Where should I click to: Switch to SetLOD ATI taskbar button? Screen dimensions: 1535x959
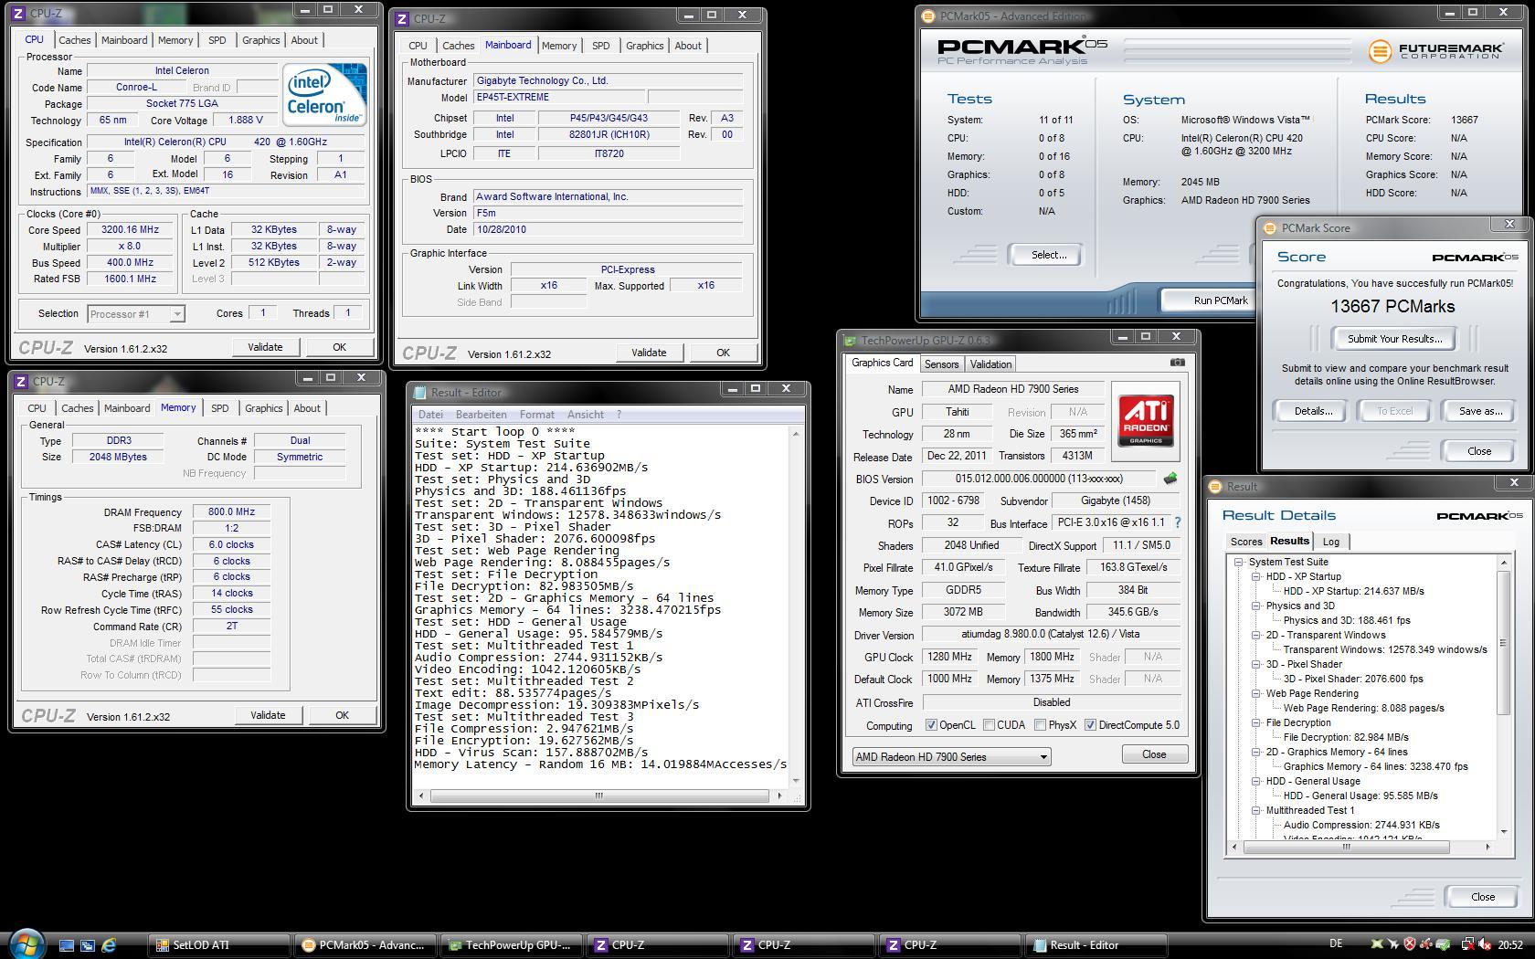point(218,945)
